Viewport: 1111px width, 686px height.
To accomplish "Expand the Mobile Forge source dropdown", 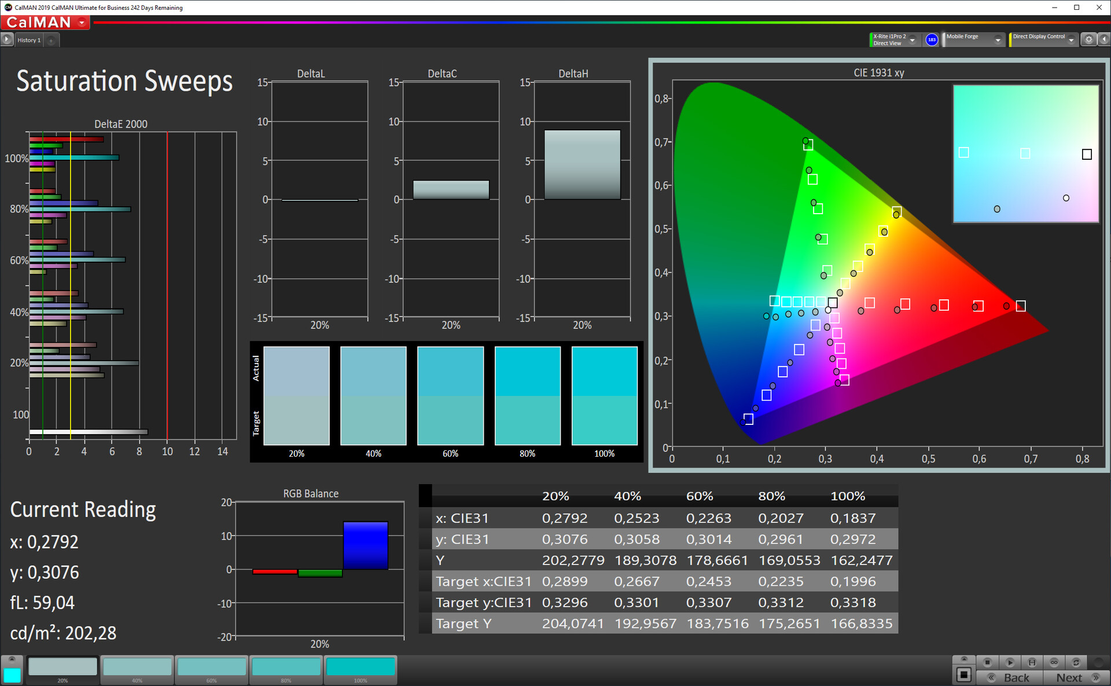I will (x=998, y=40).
